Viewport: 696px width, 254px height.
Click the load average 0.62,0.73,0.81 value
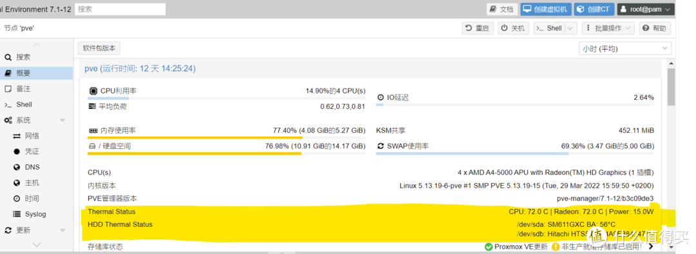343,106
